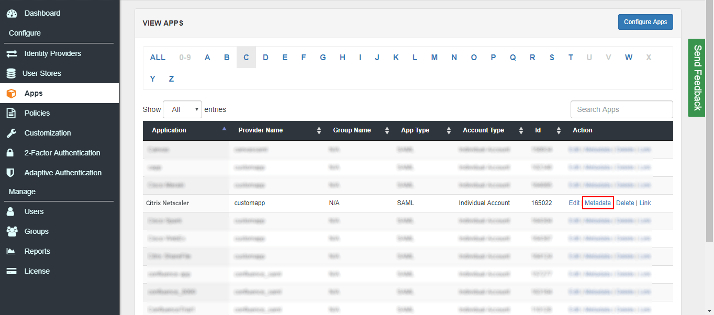Viewport: 714px width, 315px height.
Task: Click the green Send Feedback button
Action: click(696, 78)
